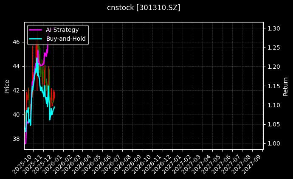Click the chart title cnstock [301310.SZ]

146,8
